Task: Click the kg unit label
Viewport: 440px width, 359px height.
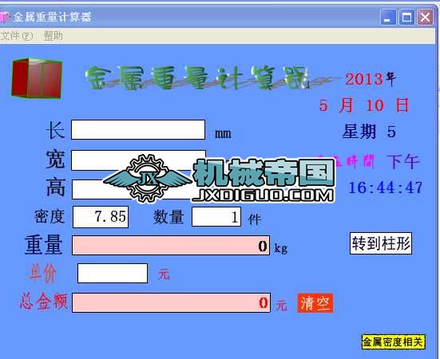Action: click(280, 248)
